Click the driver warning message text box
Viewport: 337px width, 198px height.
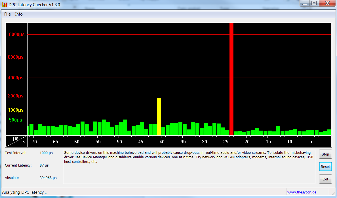coord(189,167)
